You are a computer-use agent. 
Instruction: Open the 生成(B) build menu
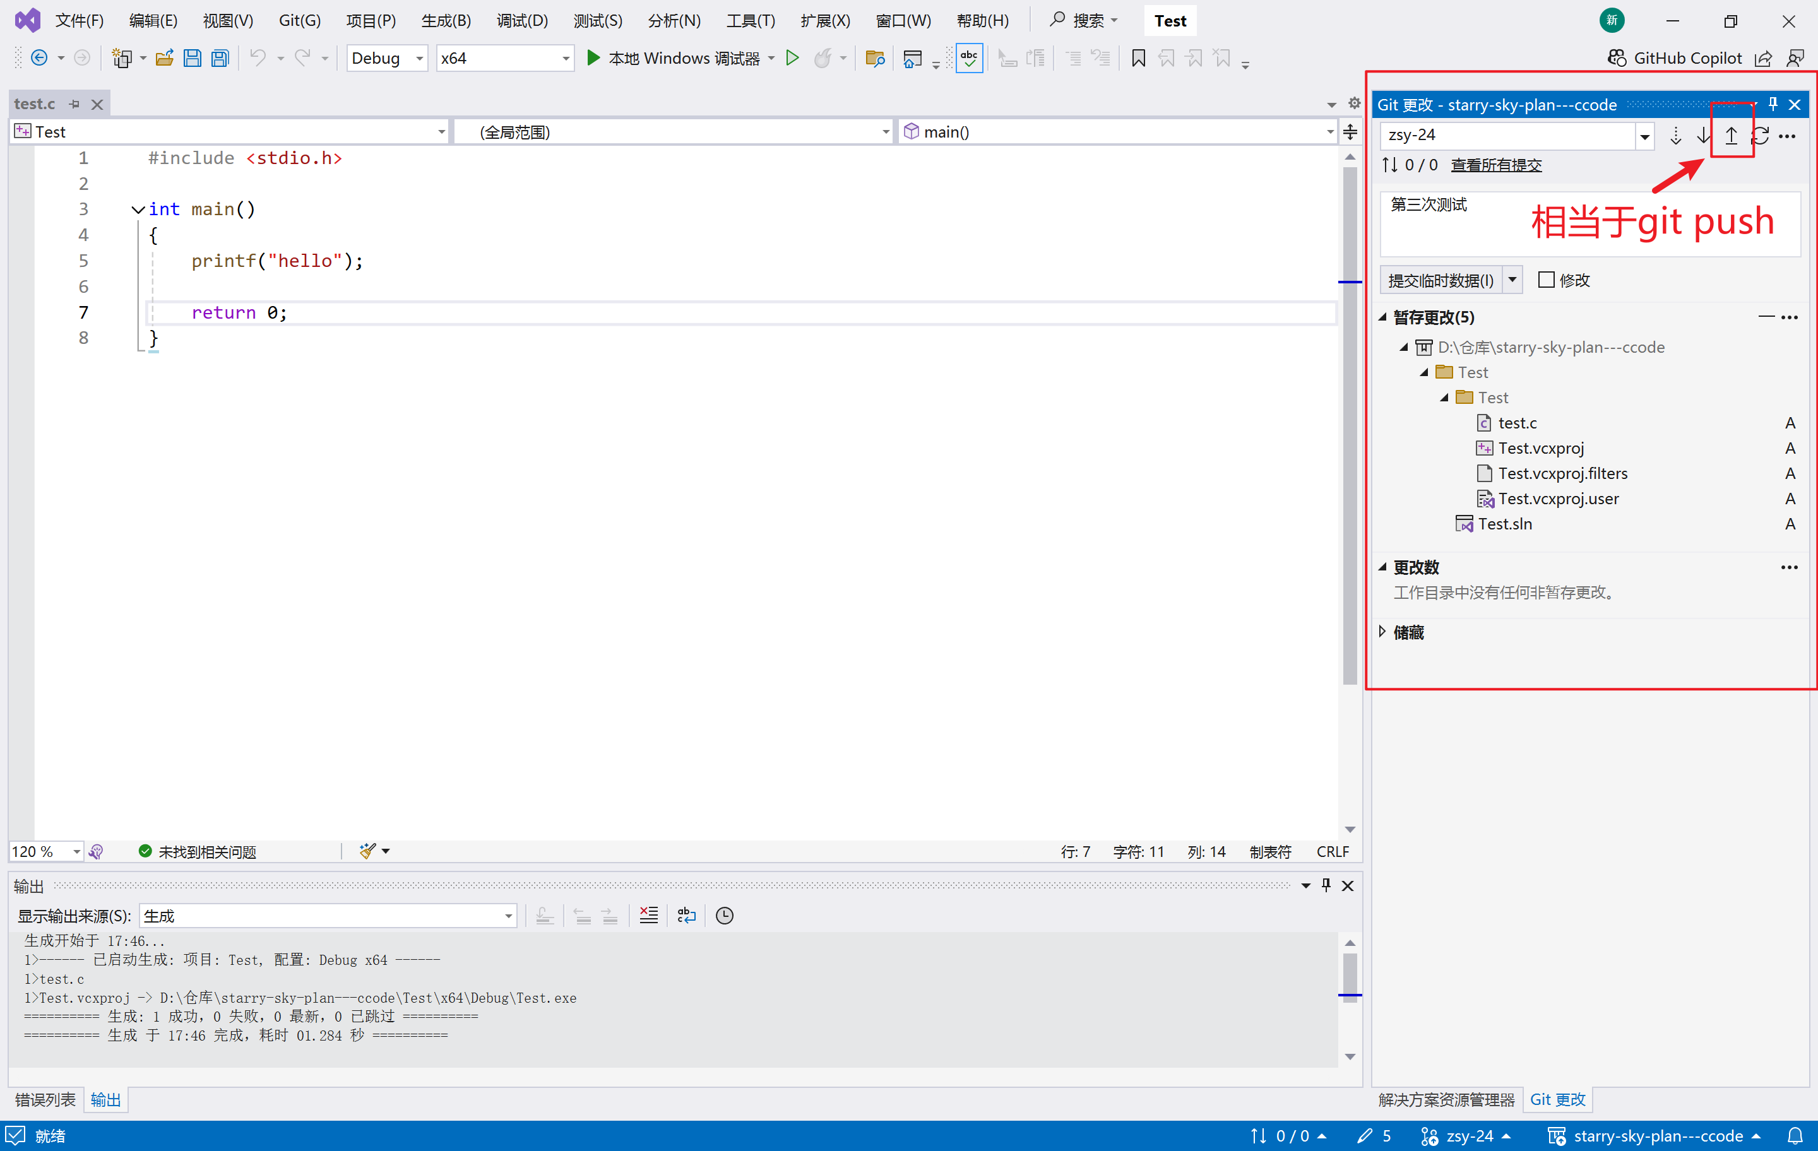446,20
